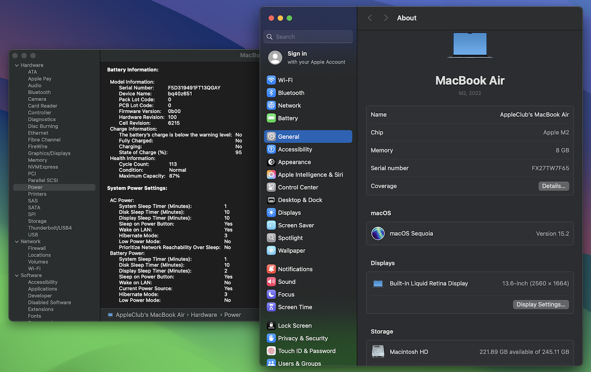This screenshot has width=591, height=372.
Task: Click the name value AppleClub's MacBook Air
Action: coord(534,114)
